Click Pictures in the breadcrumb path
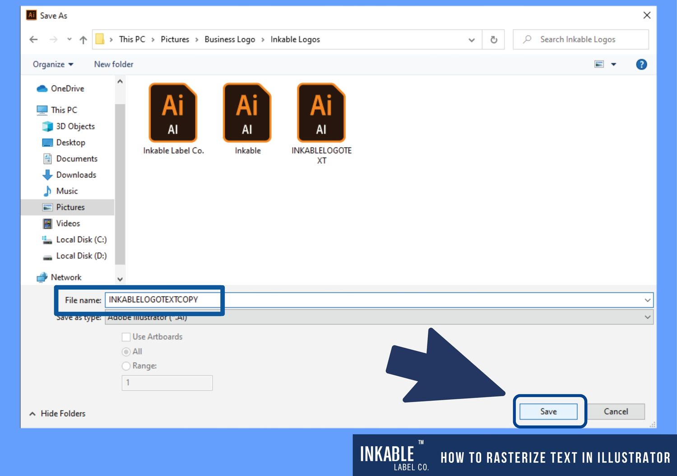The height and width of the screenshot is (476, 677). click(x=175, y=39)
